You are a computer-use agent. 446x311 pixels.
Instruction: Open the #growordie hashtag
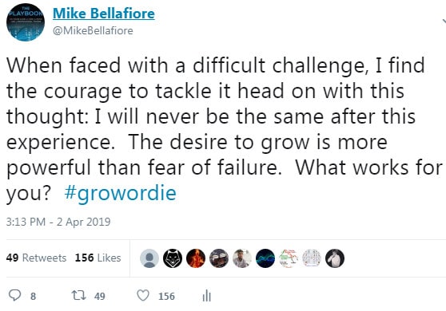[x=121, y=193]
